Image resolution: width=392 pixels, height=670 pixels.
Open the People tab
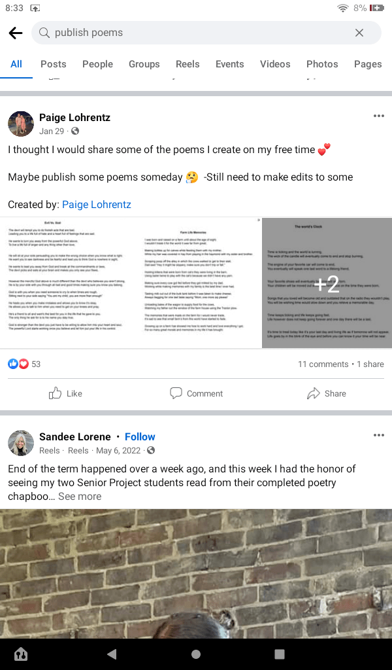[97, 64]
